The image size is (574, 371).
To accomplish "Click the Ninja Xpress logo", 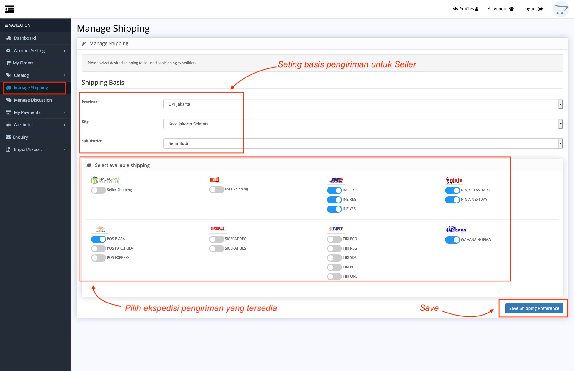I will pos(454,180).
